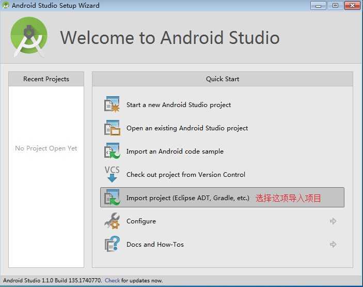Close the Android Studio Setup Wizard
This screenshot has width=363, height=287.
point(352,6)
